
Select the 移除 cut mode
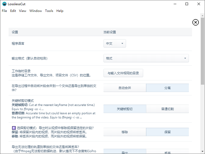[125, 132]
